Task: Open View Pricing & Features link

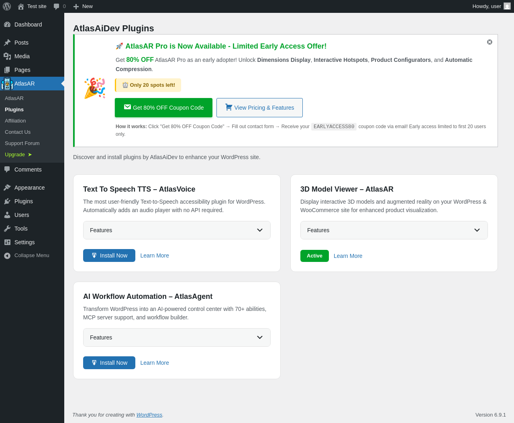Action: (259, 108)
